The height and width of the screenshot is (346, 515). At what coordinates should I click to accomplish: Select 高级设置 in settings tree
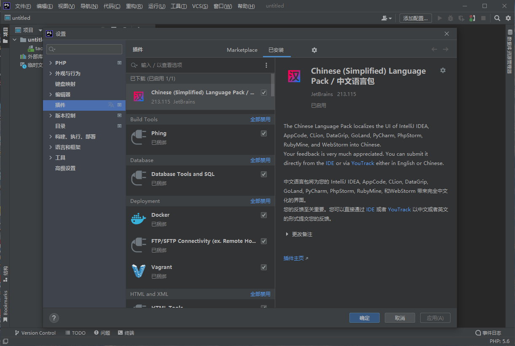pos(65,168)
